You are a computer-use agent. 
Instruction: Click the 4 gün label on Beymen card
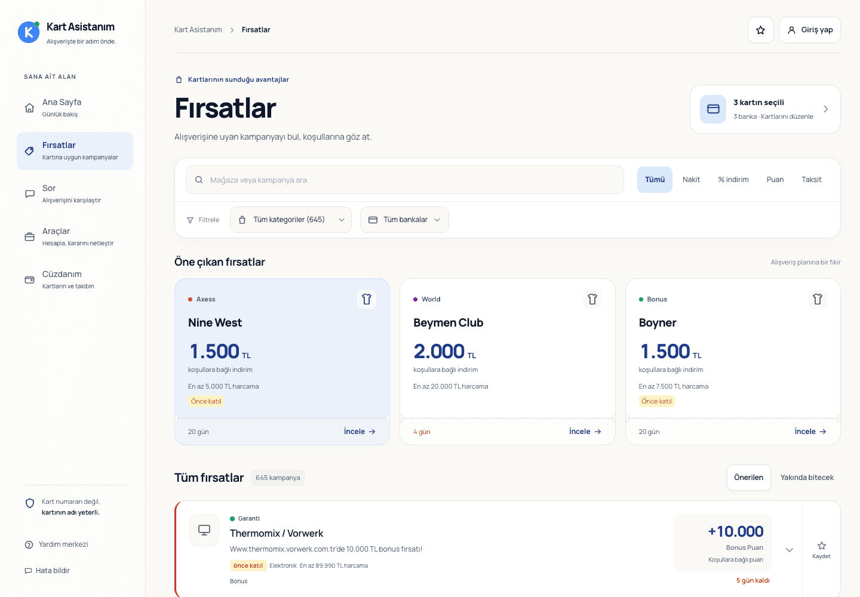422,432
